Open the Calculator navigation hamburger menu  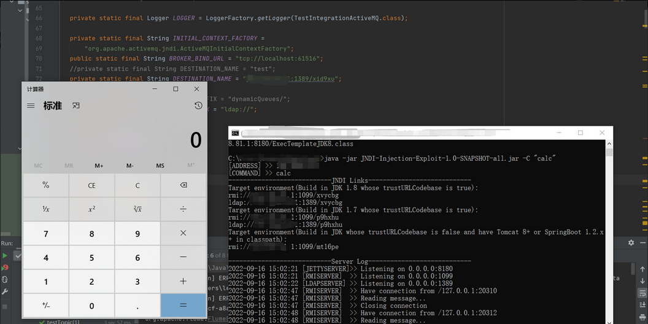pyautogui.click(x=31, y=106)
